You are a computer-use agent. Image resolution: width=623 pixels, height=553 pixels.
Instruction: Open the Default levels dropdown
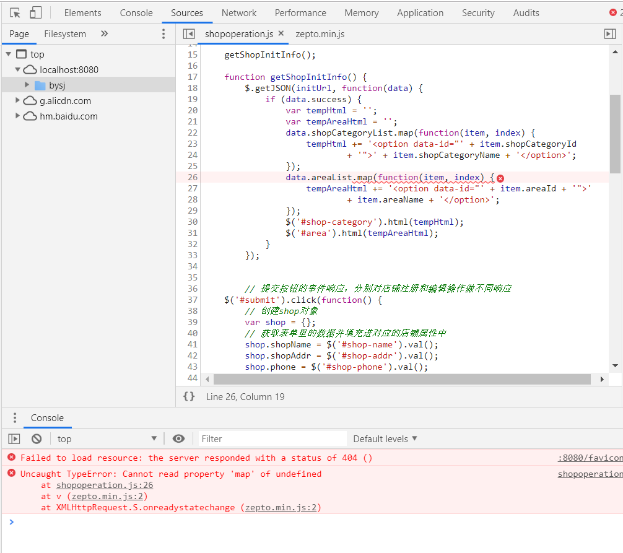tap(385, 438)
